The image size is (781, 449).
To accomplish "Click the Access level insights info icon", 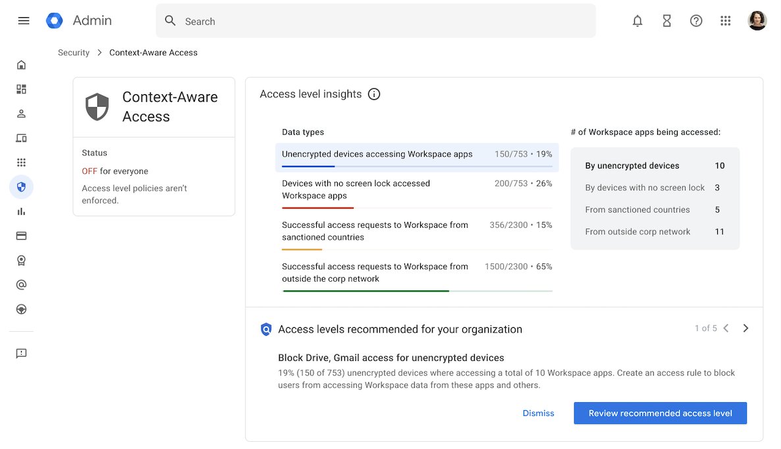I will pyautogui.click(x=373, y=94).
